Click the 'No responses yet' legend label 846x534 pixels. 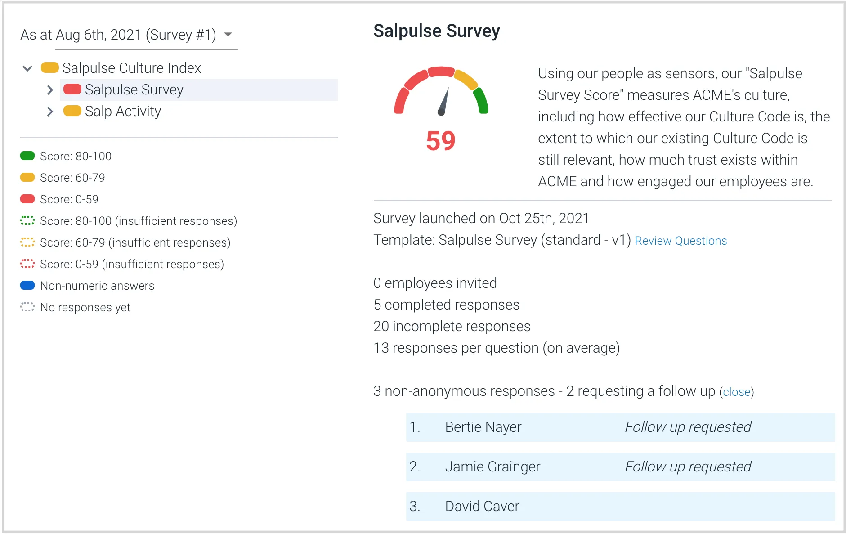pos(85,307)
